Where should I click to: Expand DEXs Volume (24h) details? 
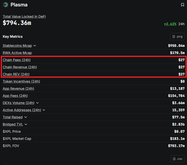coord(37,103)
